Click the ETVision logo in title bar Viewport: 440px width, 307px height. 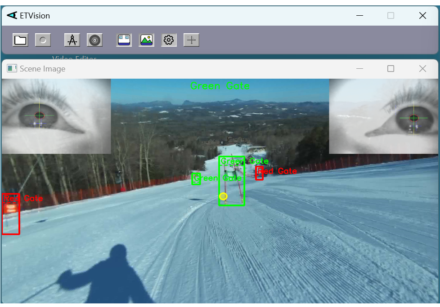12,16
